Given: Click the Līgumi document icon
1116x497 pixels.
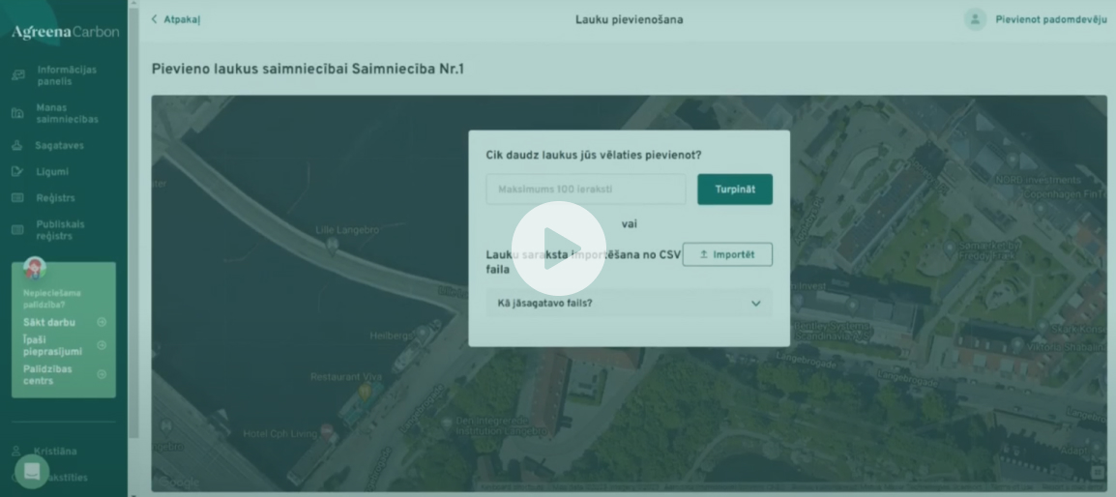Looking at the screenshot, I should (17, 171).
